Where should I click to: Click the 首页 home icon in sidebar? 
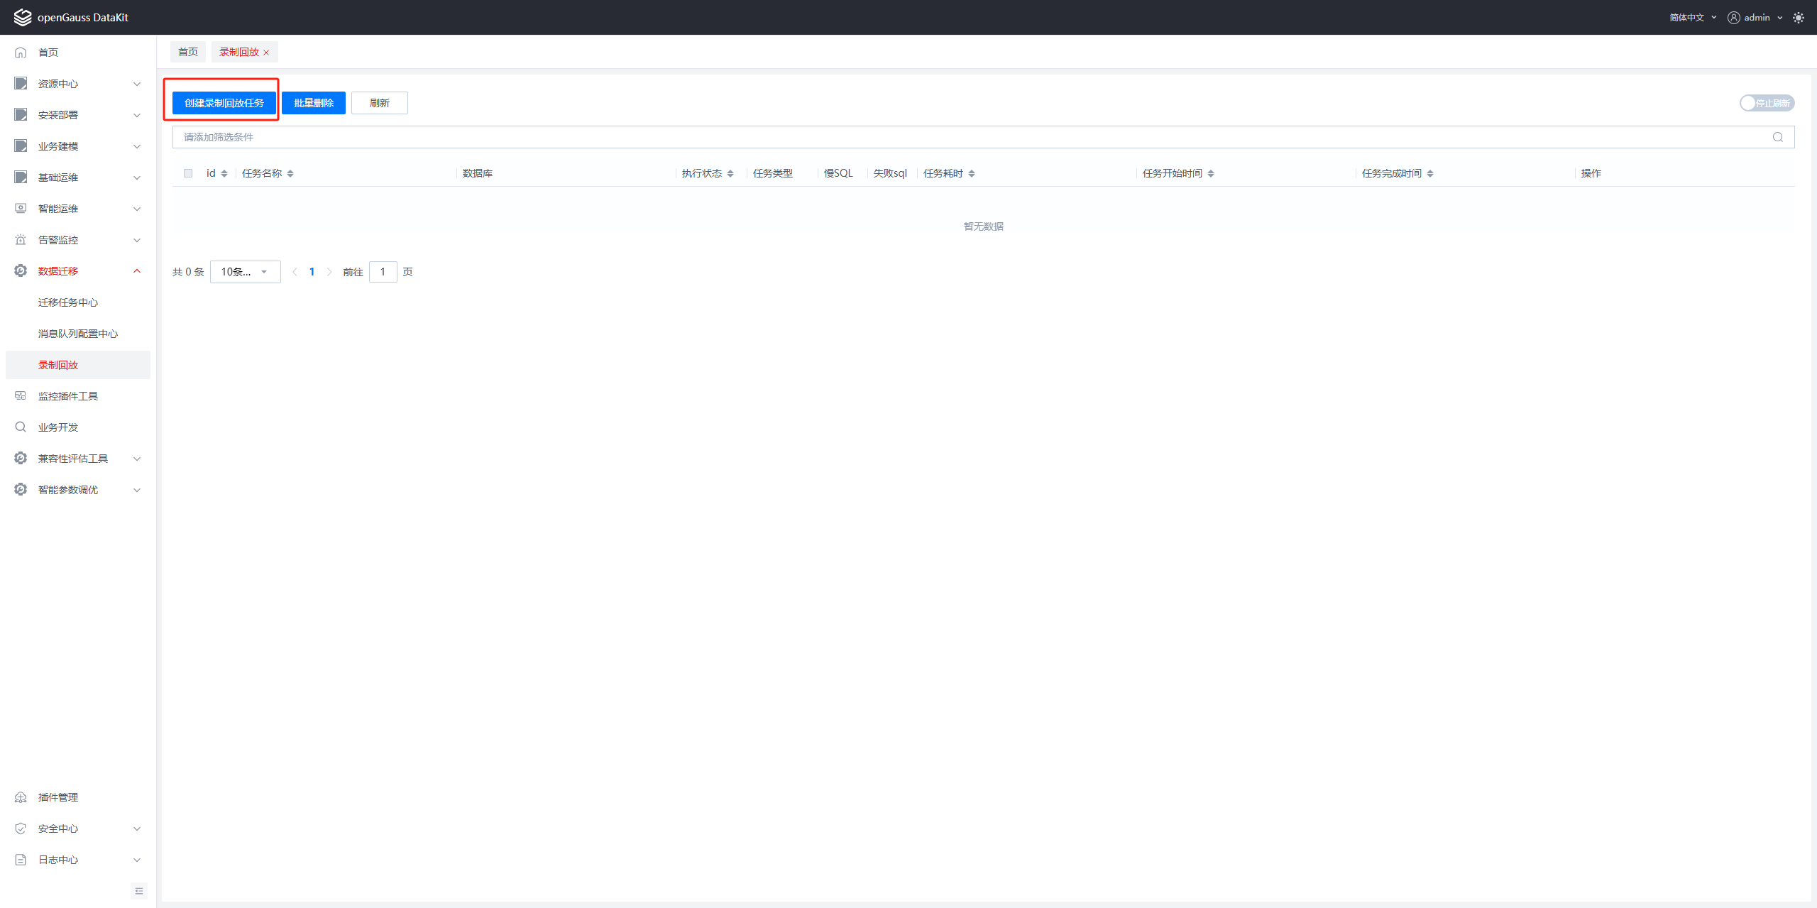[x=21, y=53]
